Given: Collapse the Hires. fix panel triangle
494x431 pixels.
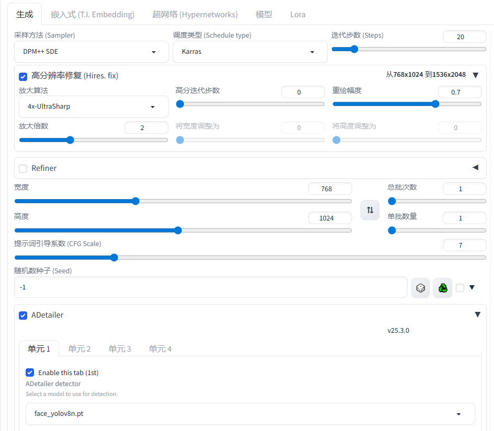Looking at the screenshot, I should 475,75.
